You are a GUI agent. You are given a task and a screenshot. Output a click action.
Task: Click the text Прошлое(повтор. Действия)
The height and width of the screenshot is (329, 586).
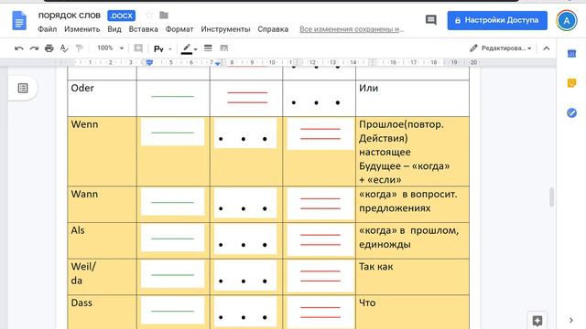(x=401, y=132)
